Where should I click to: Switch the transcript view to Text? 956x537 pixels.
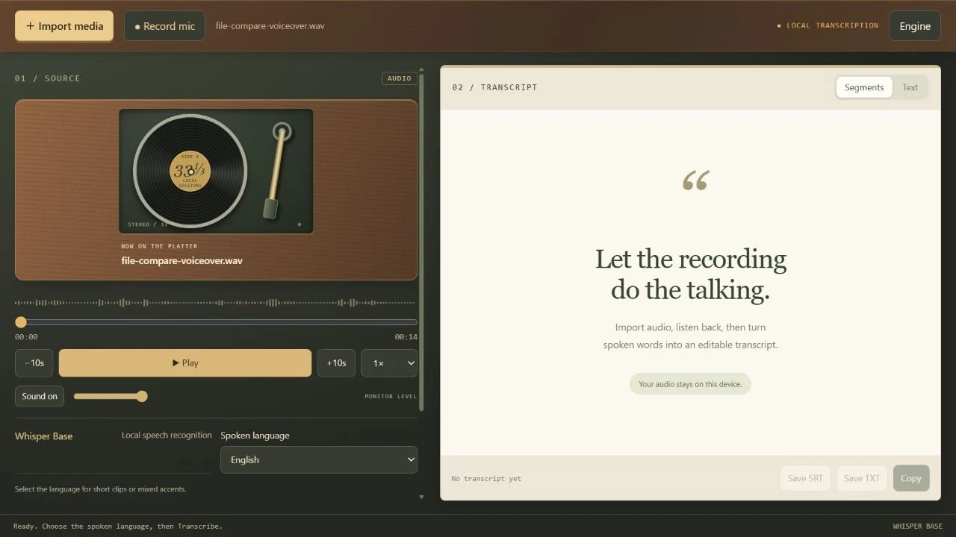click(x=910, y=87)
